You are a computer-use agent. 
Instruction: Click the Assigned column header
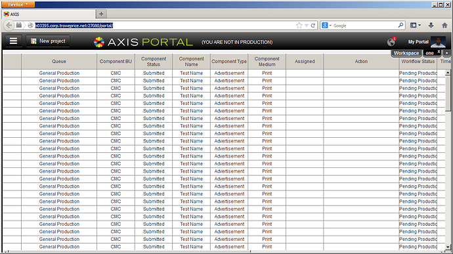[x=305, y=61]
